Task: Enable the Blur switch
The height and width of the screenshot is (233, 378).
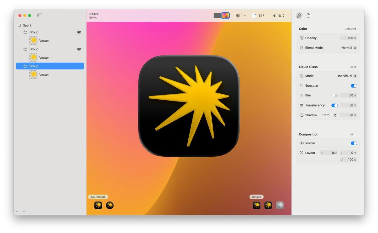Action: [335, 96]
